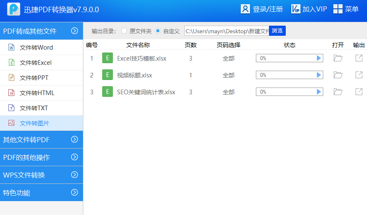Click the PPT icon beside 文件转PPT
367x215 pixels.
tap(11, 77)
